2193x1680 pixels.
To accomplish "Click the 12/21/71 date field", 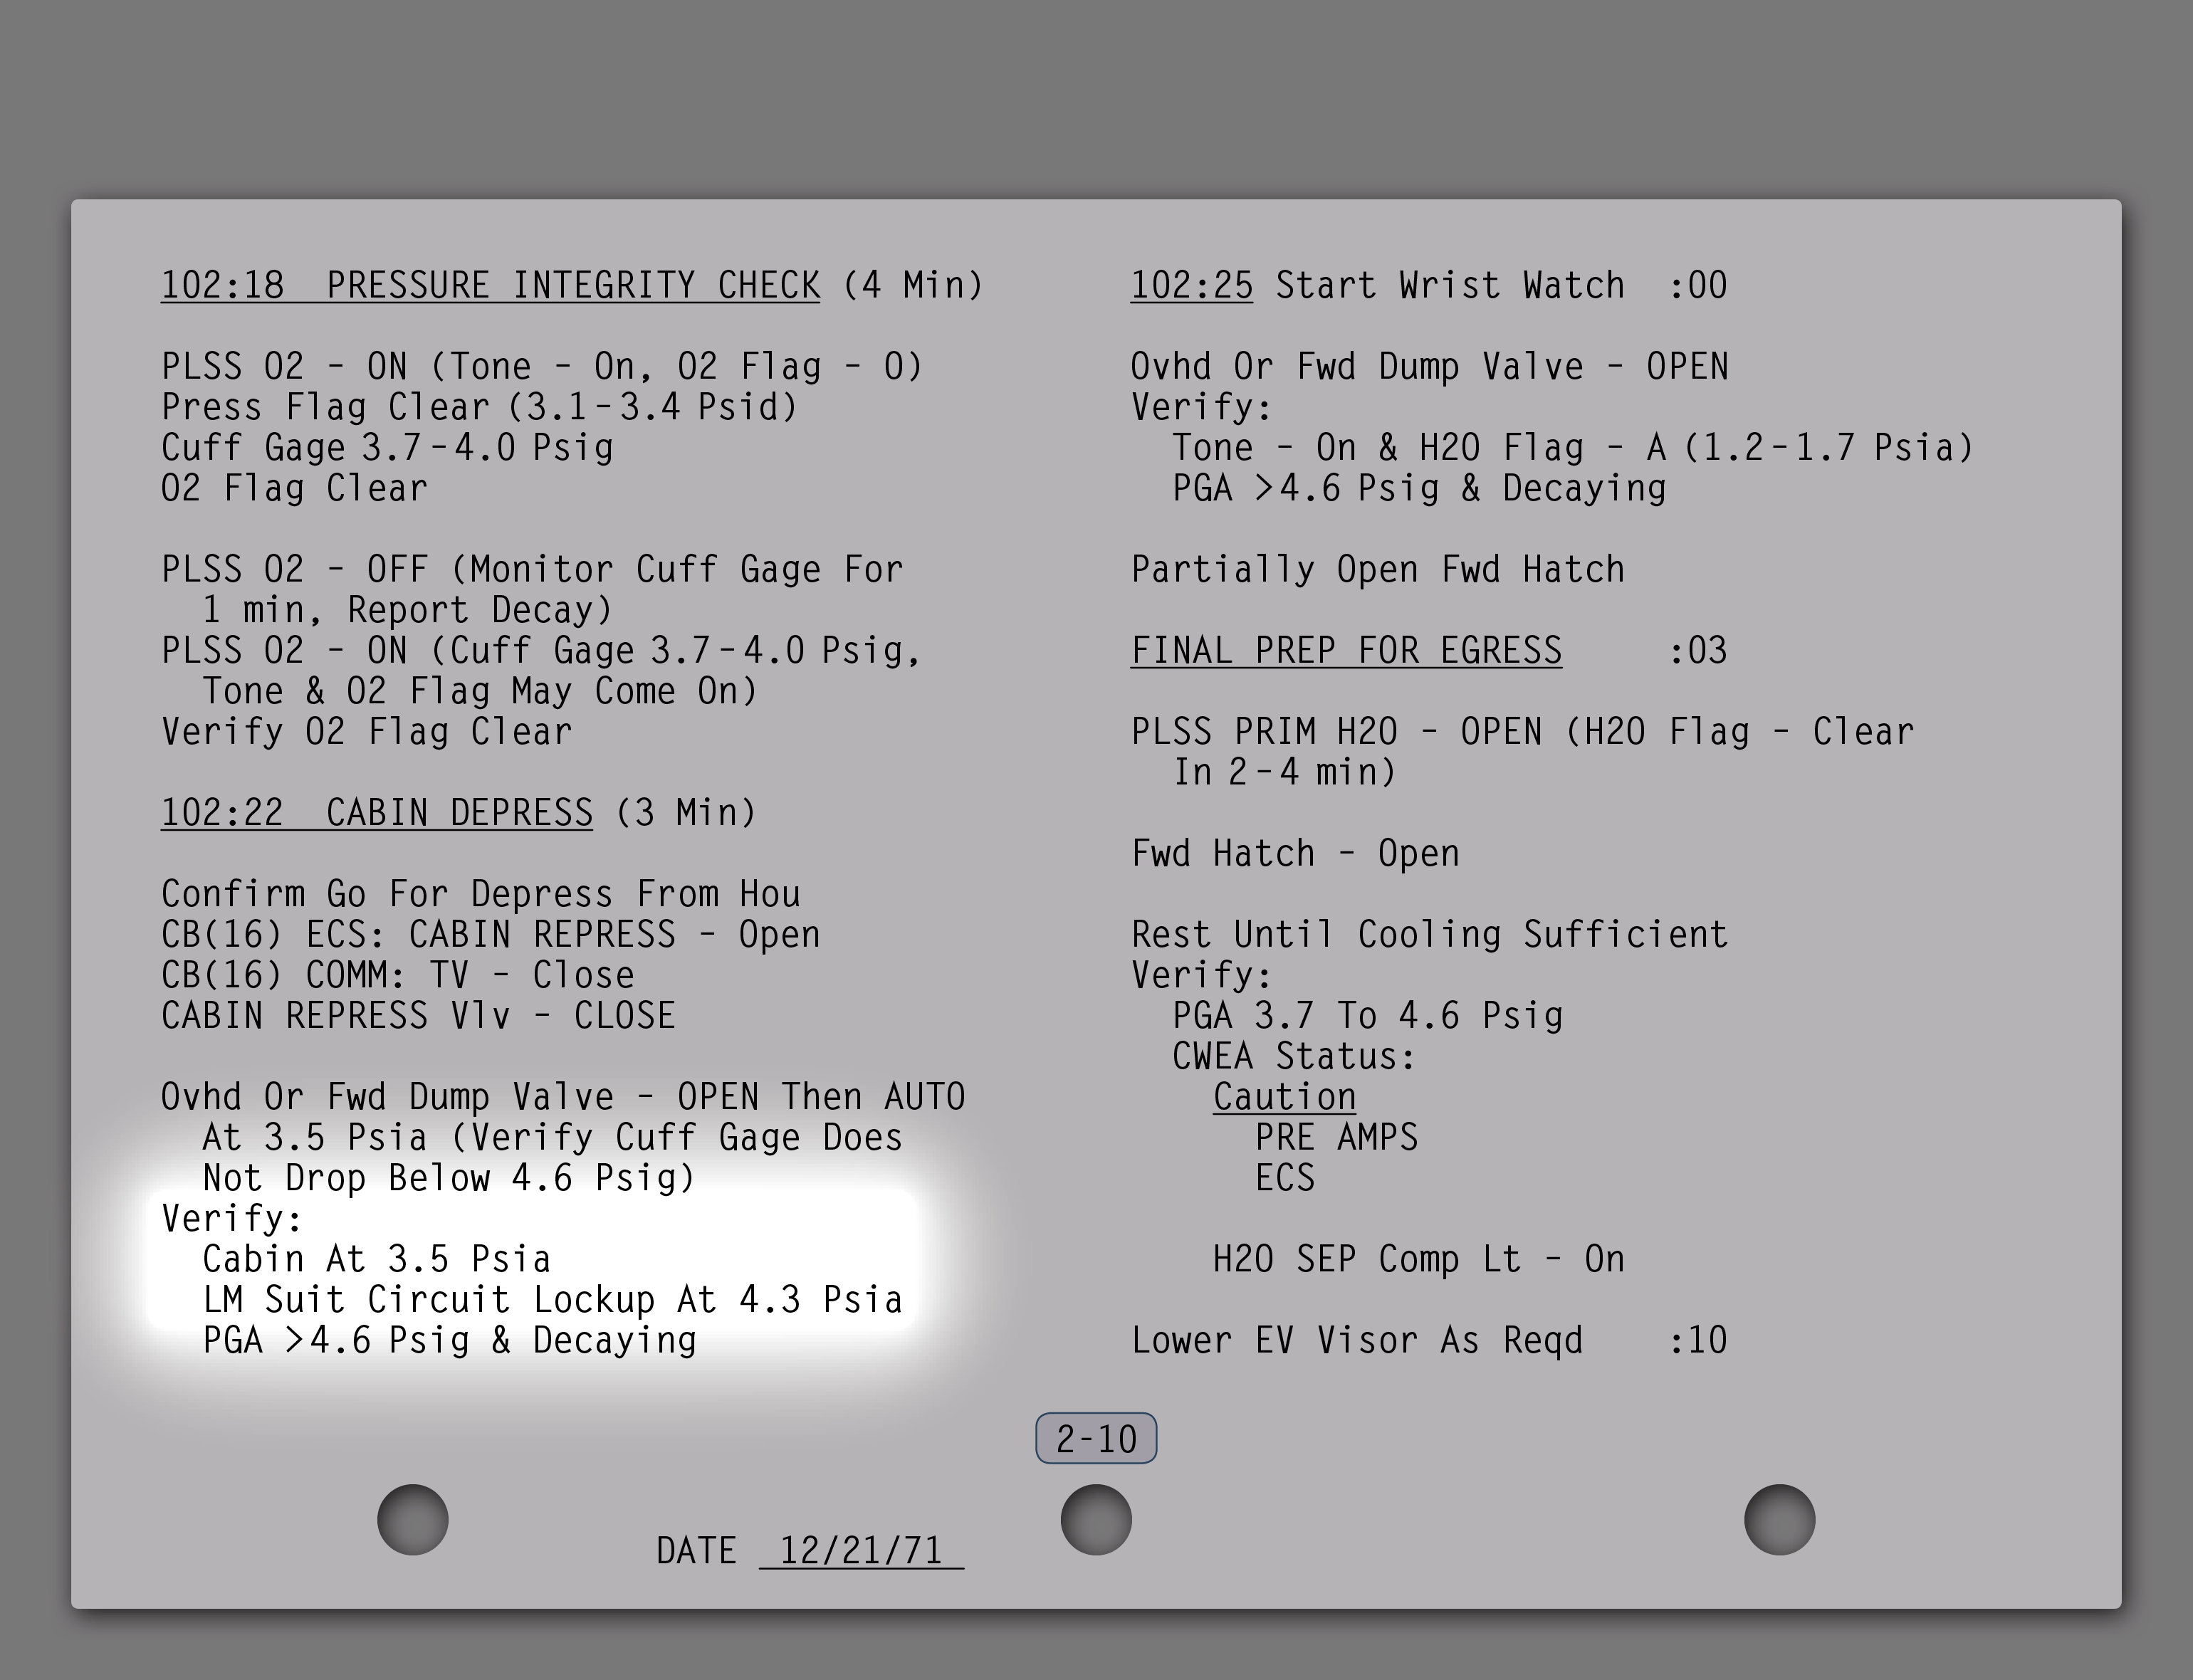I will [860, 1551].
